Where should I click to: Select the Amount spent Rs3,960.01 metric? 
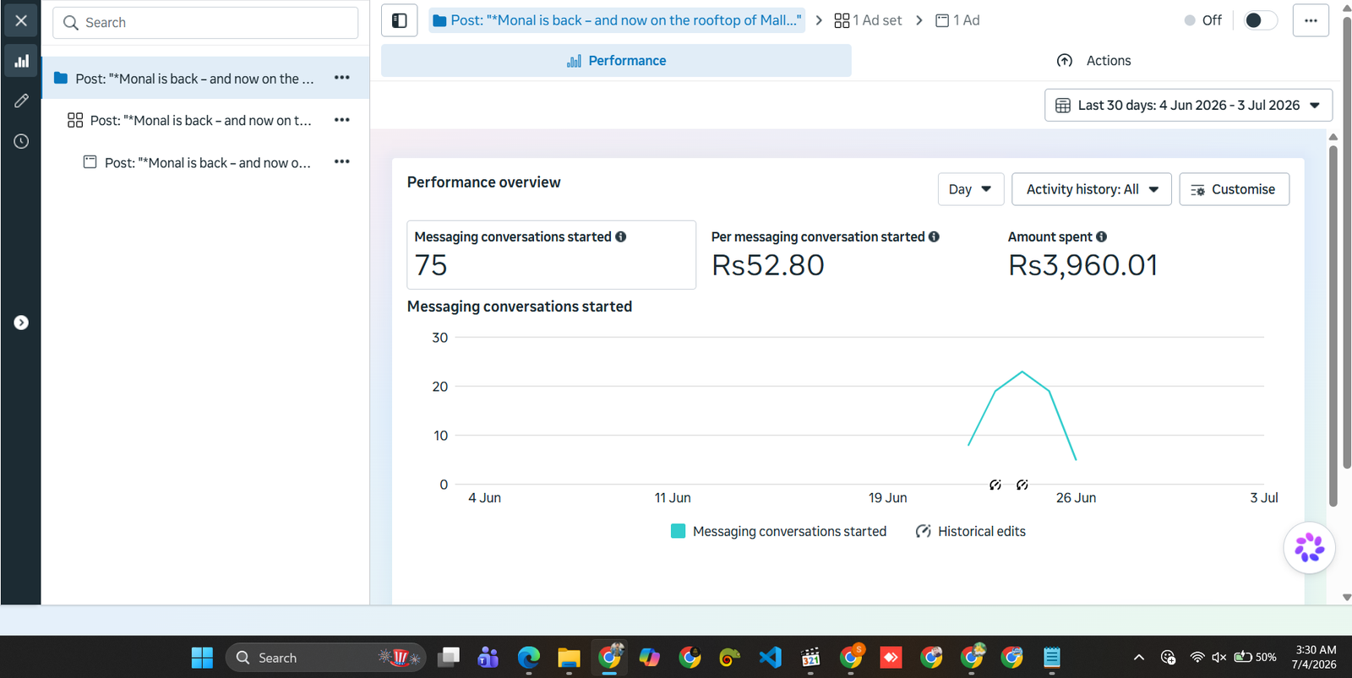pos(1145,255)
